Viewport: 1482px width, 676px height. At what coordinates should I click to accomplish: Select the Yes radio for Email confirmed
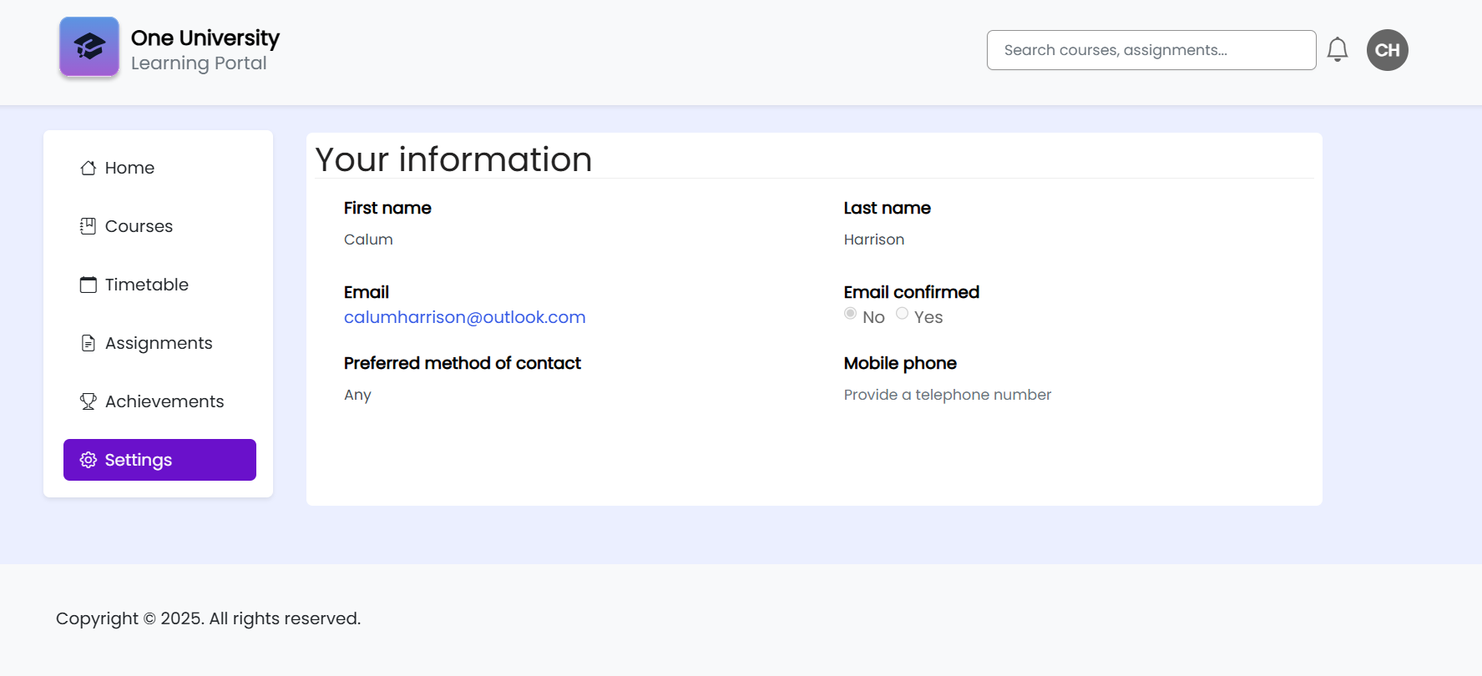(x=902, y=314)
